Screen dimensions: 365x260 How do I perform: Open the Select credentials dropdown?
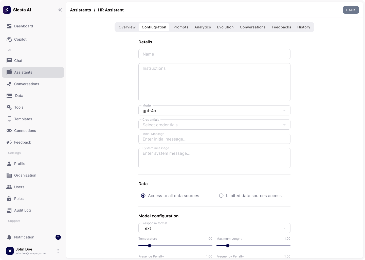214,125
